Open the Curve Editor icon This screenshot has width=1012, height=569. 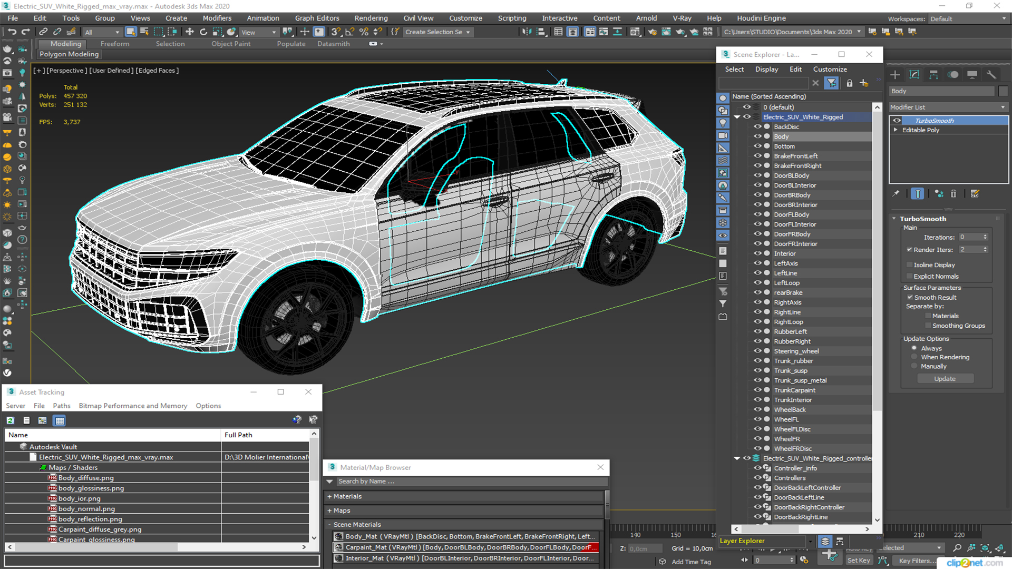pos(604,32)
